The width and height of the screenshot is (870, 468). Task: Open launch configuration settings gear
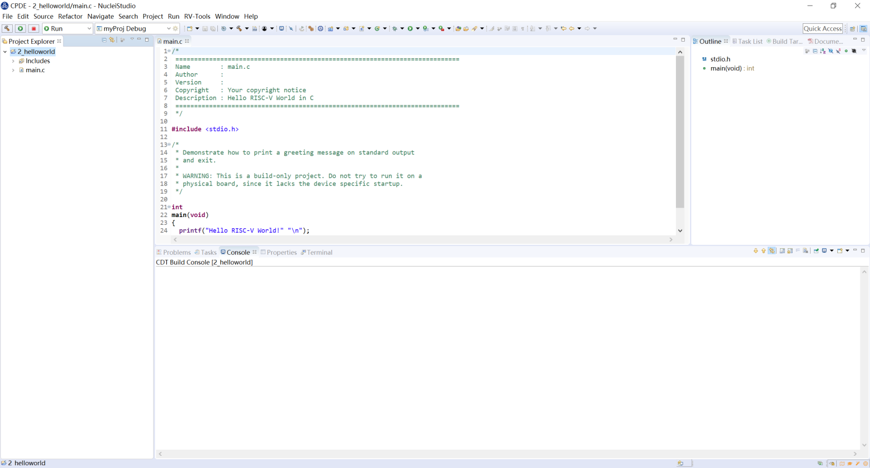tap(176, 28)
